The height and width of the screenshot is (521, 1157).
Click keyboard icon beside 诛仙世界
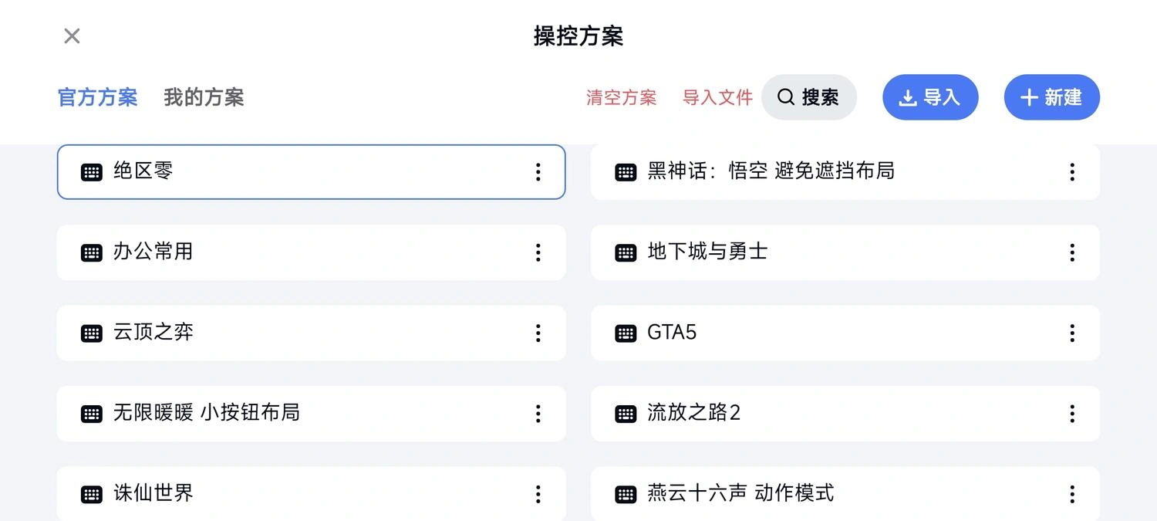click(x=92, y=494)
